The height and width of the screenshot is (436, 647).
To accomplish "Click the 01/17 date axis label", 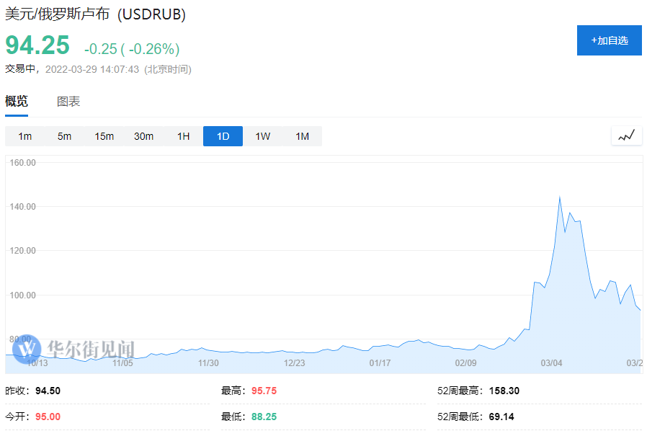I will pyautogui.click(x=380, y=363).
